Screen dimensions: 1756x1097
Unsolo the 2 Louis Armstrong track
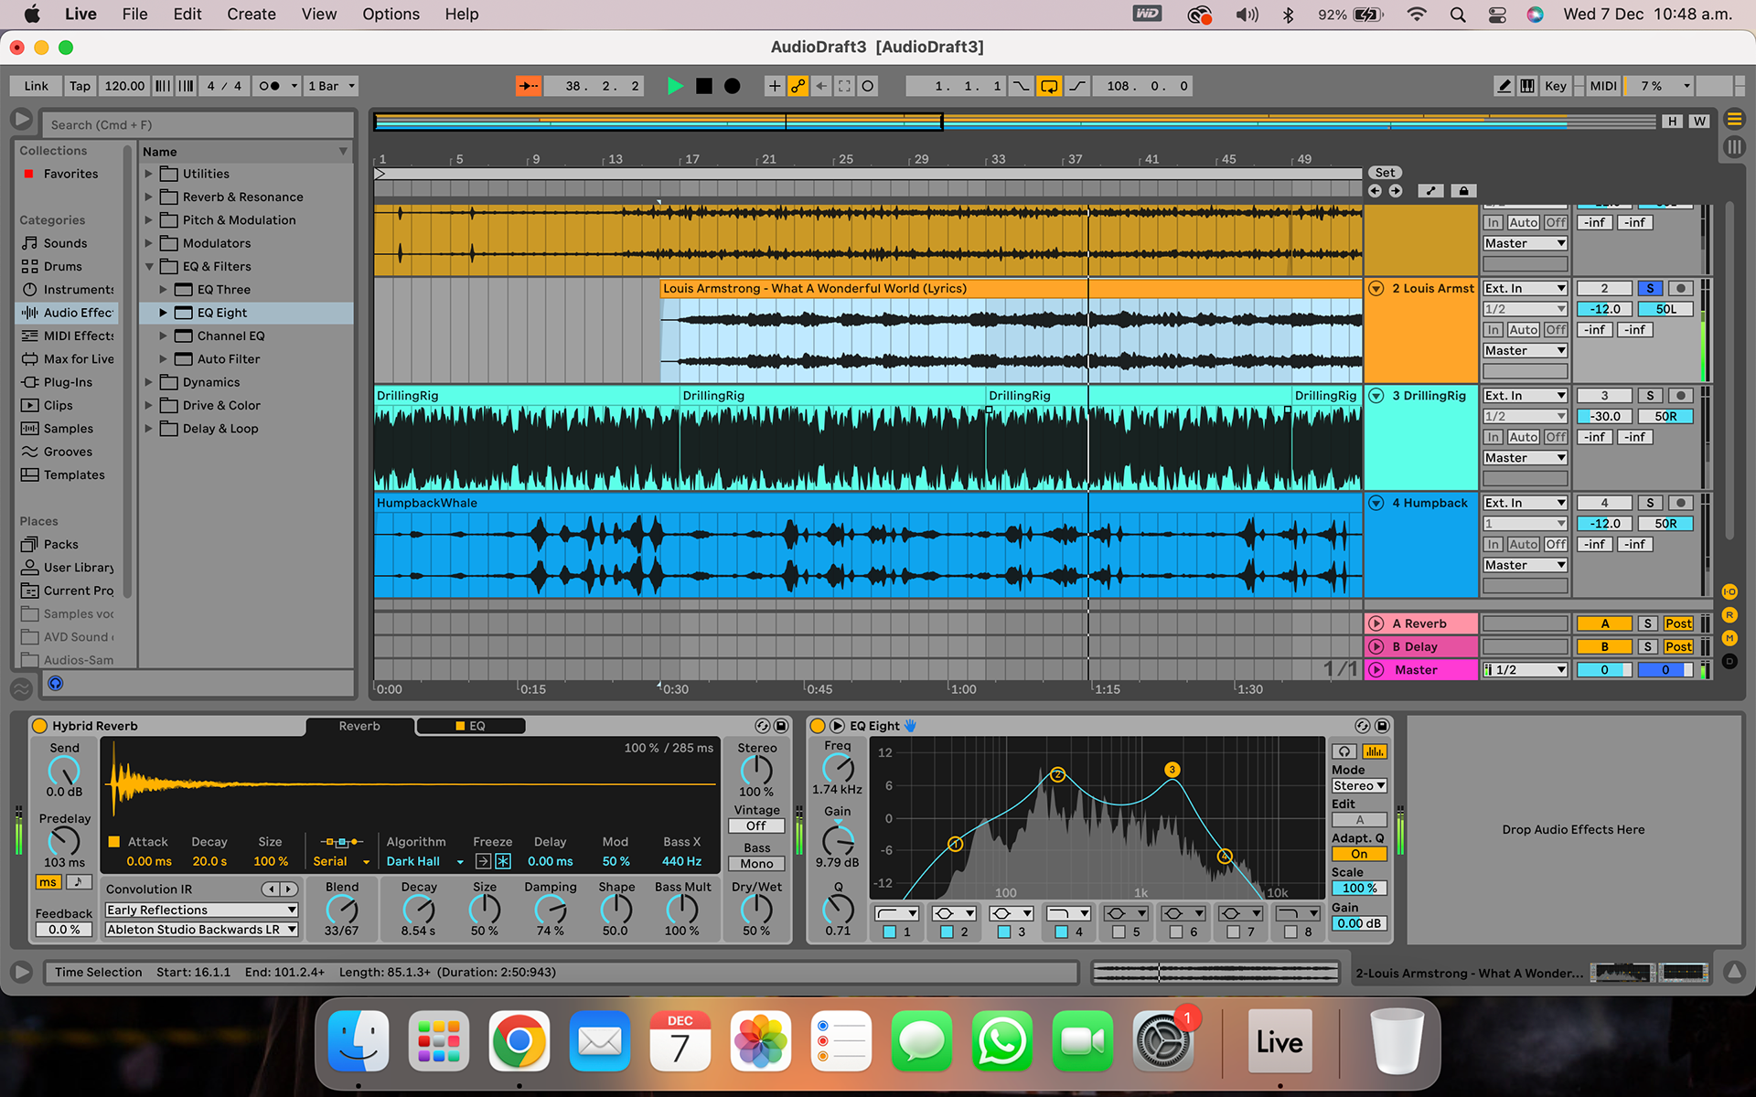point(1650,288)
